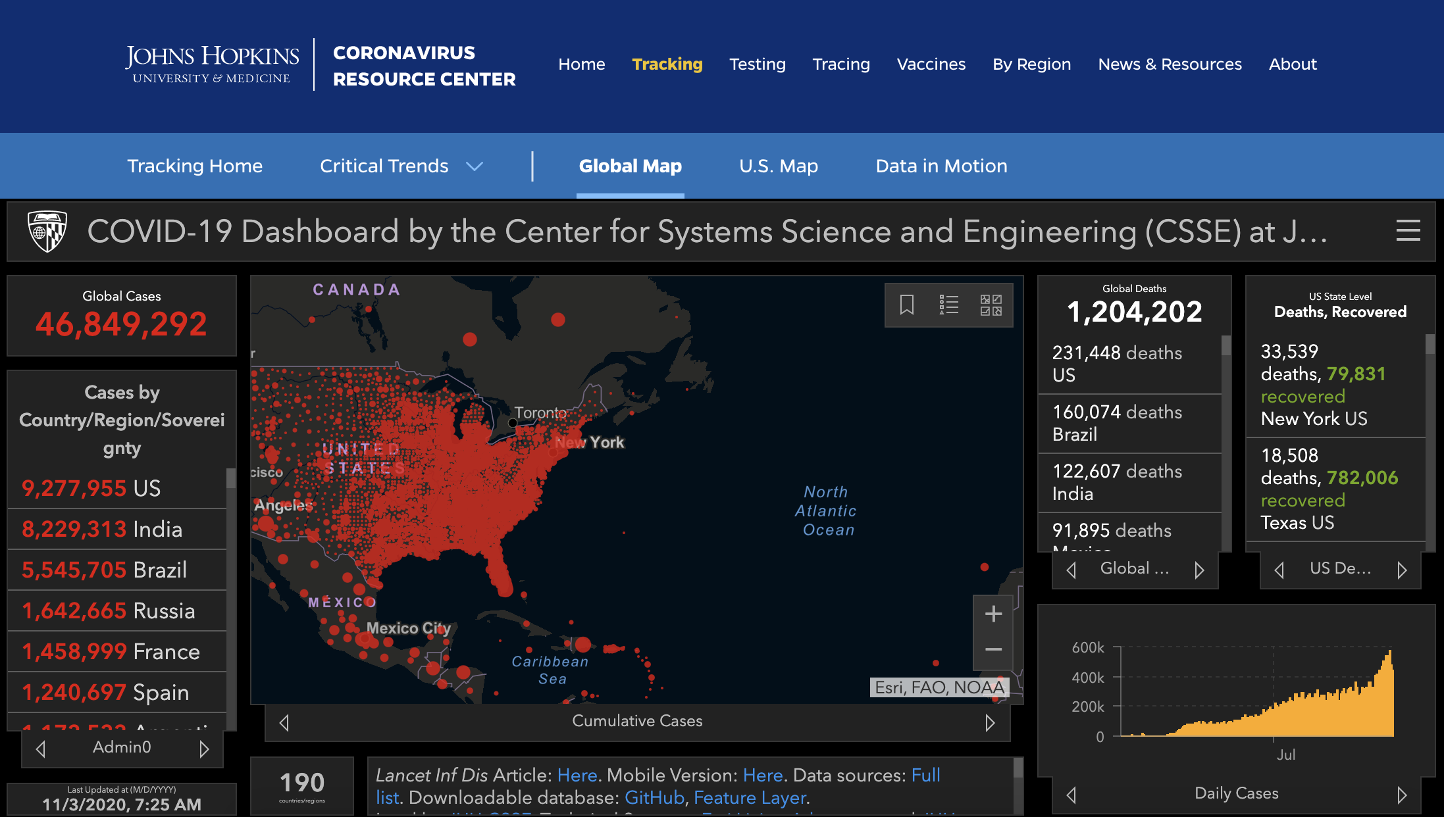
Task: Open the Feature Layer link
Action: point(750,797)
